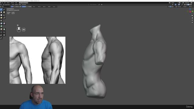Toggle Z axis symmetry

point(173,7)
